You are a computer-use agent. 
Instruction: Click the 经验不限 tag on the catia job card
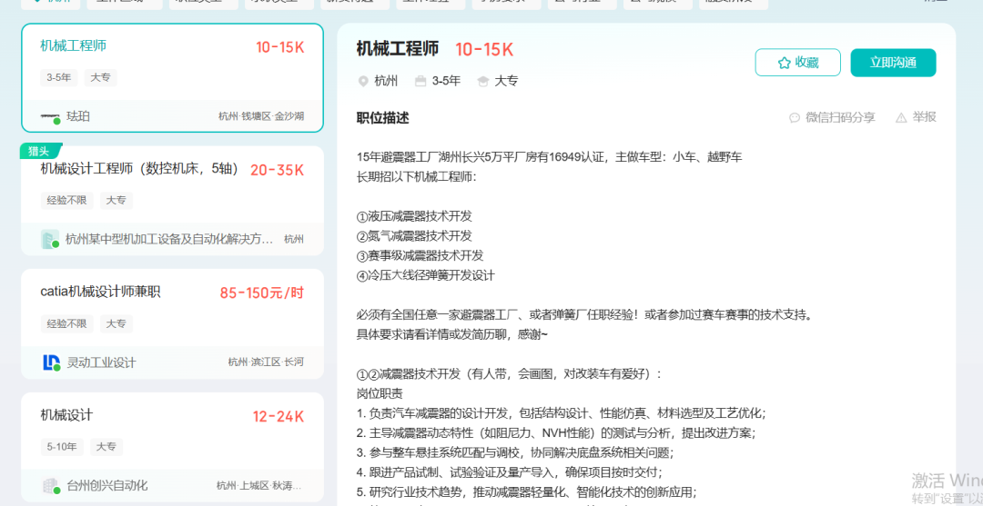[67, 323]
